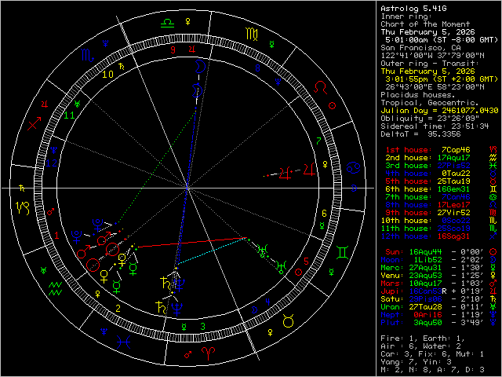Image resolution: width=502 pixels, height=377 pixels.
Task: Click the Leo glyph on the outer ring
Action: (x=322, y=85)
